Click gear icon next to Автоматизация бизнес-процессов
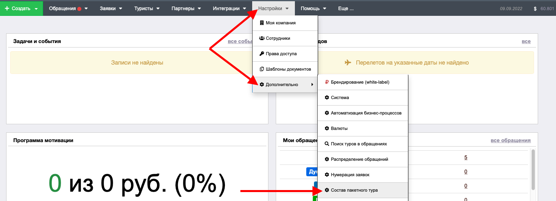 point(327,113)
